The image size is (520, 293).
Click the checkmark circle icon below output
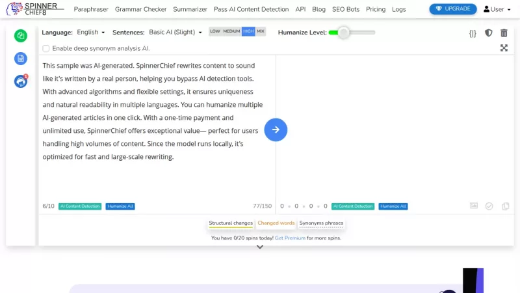coord(489,206)
